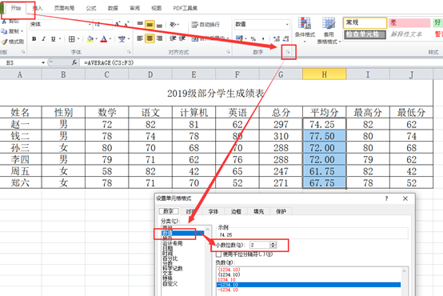This screenshot has width=443, height=296.
Task: Select column H header
Action: click(324, 74)
